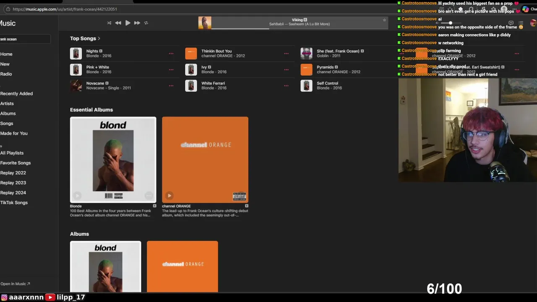The image size is (537, 302).
Task: Click the Novacane single artwork
Action: point(76,86)
